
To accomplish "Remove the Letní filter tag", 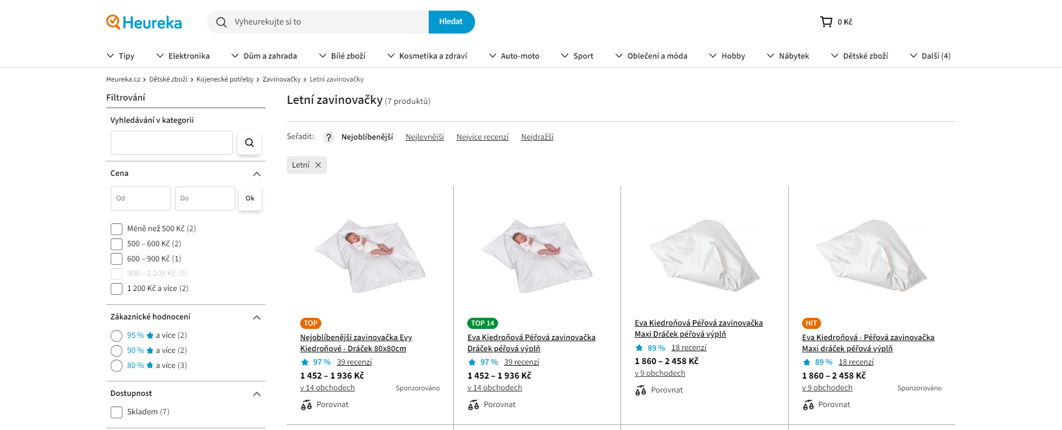I will tap(318, 165).
